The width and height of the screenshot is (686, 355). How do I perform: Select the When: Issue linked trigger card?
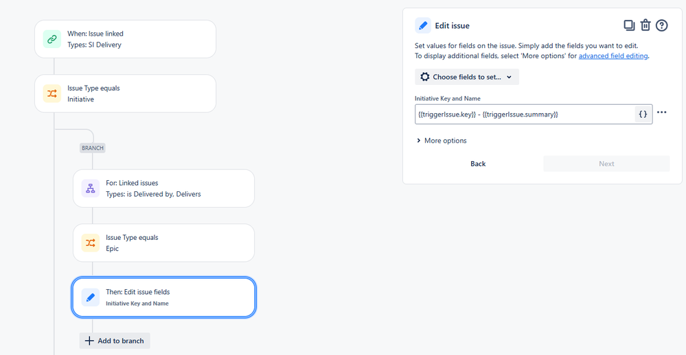coord(125,39)
